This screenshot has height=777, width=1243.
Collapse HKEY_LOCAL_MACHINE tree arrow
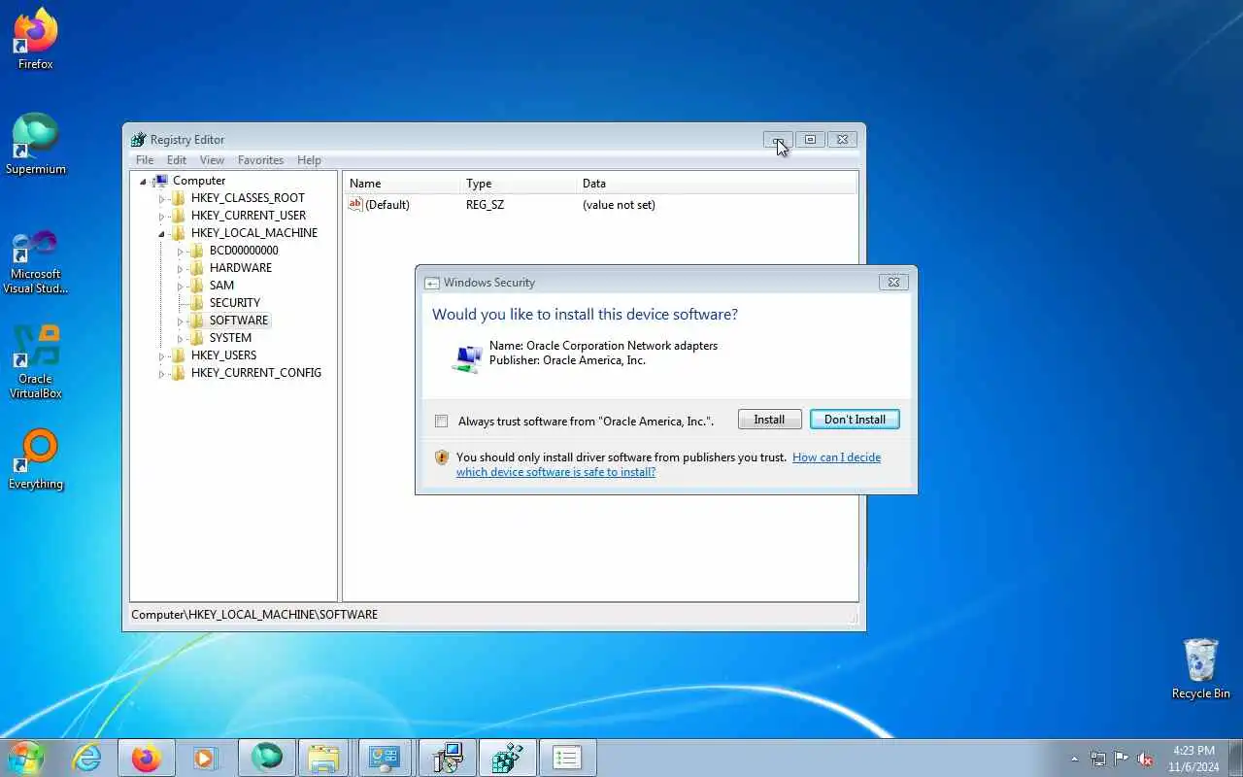click(x=162, y=234)
